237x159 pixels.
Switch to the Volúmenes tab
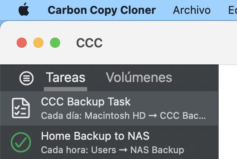coord(139,77)
